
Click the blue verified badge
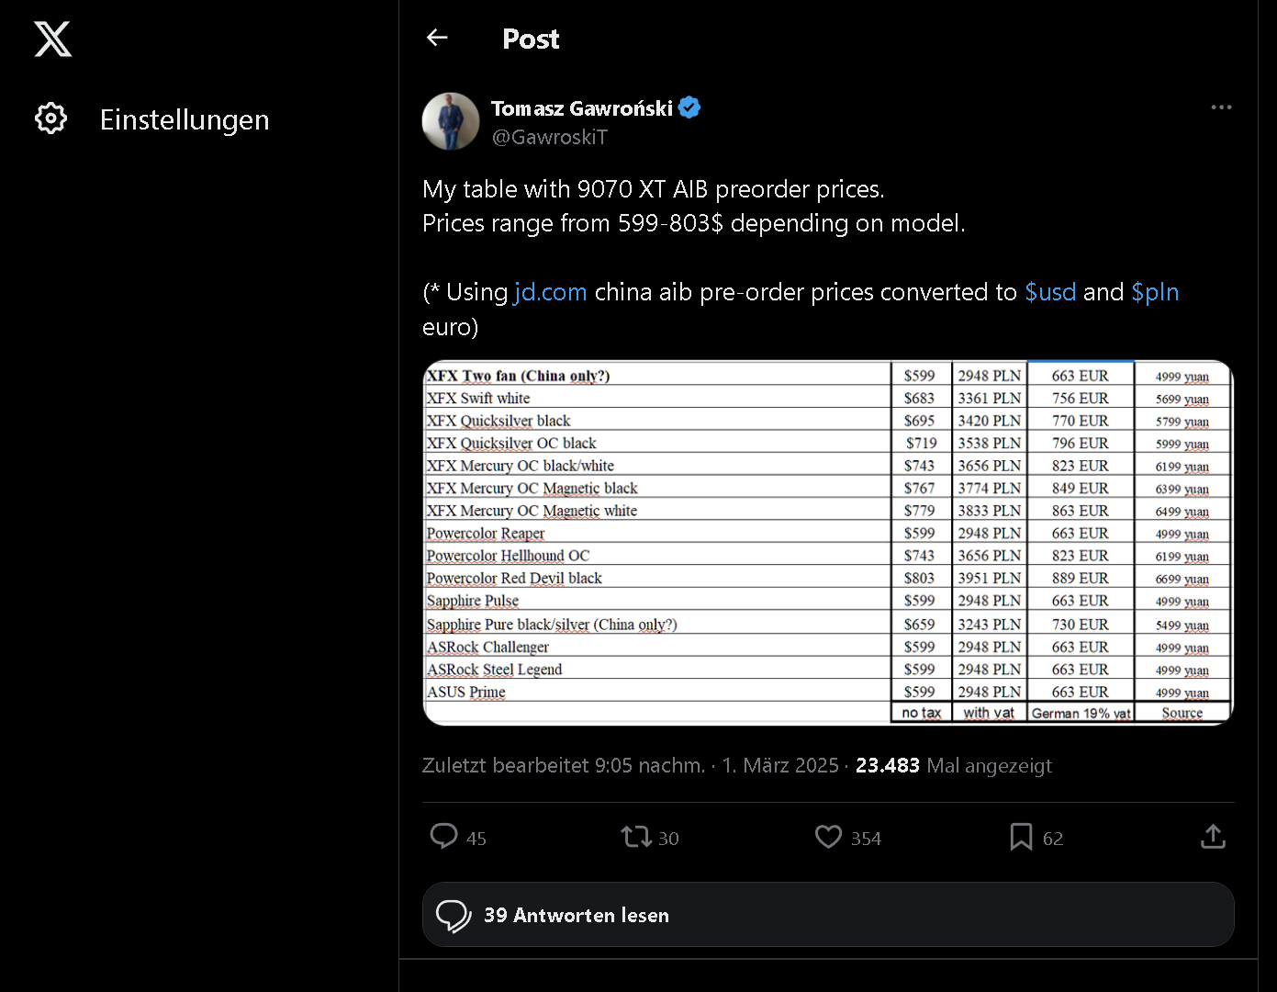689,108
